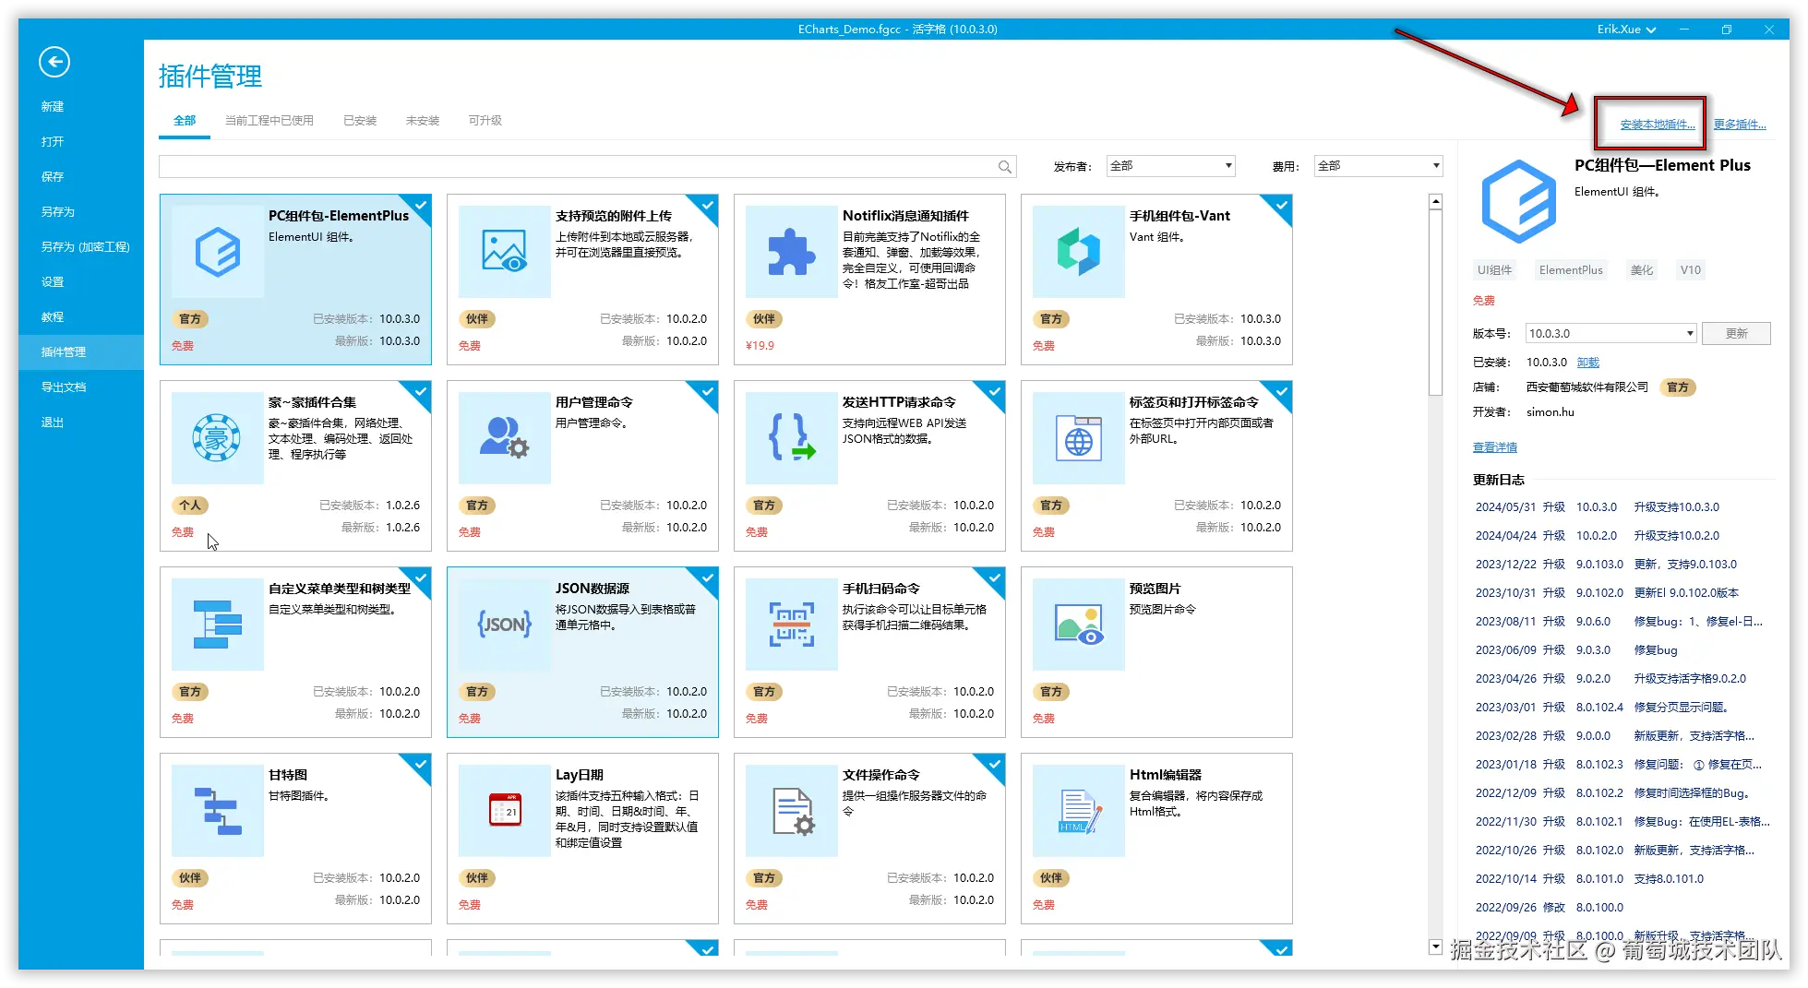This screenshot has height=988, width=1808.
Task: Click scrollbar down arrow in plugin list
Action: (1435, 946)
